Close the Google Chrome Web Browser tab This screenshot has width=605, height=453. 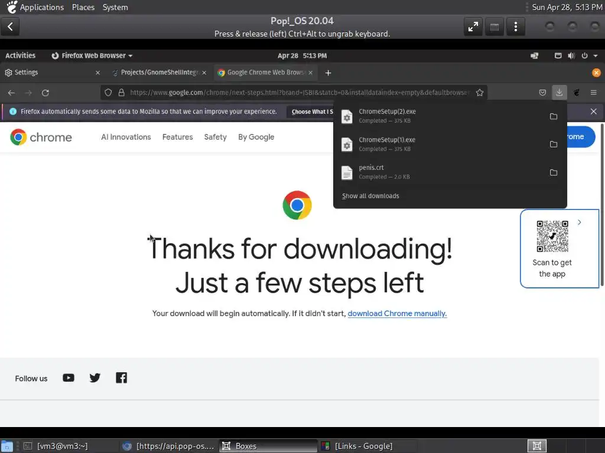pos(311,73)
